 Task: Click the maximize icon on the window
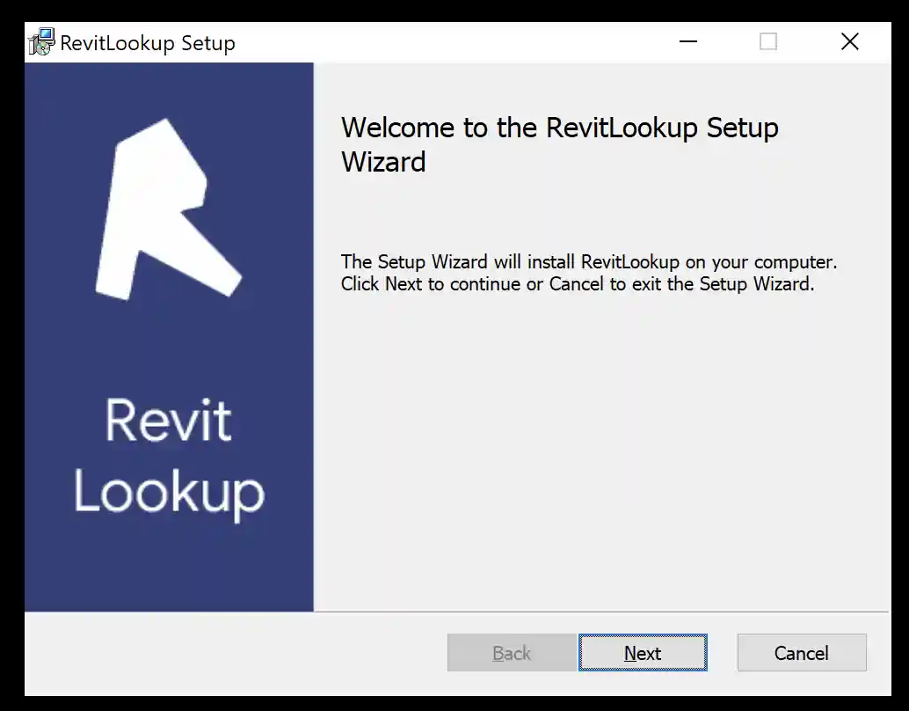pos(768,41)
